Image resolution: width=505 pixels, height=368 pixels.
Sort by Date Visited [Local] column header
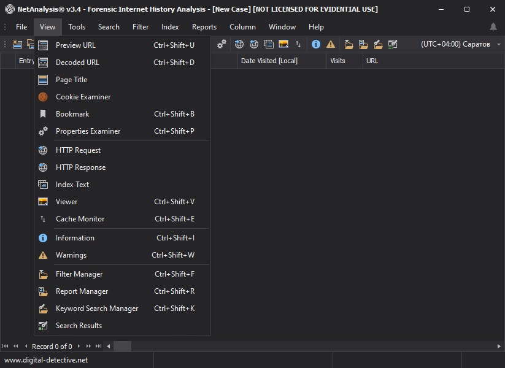[x=282, y=61]
